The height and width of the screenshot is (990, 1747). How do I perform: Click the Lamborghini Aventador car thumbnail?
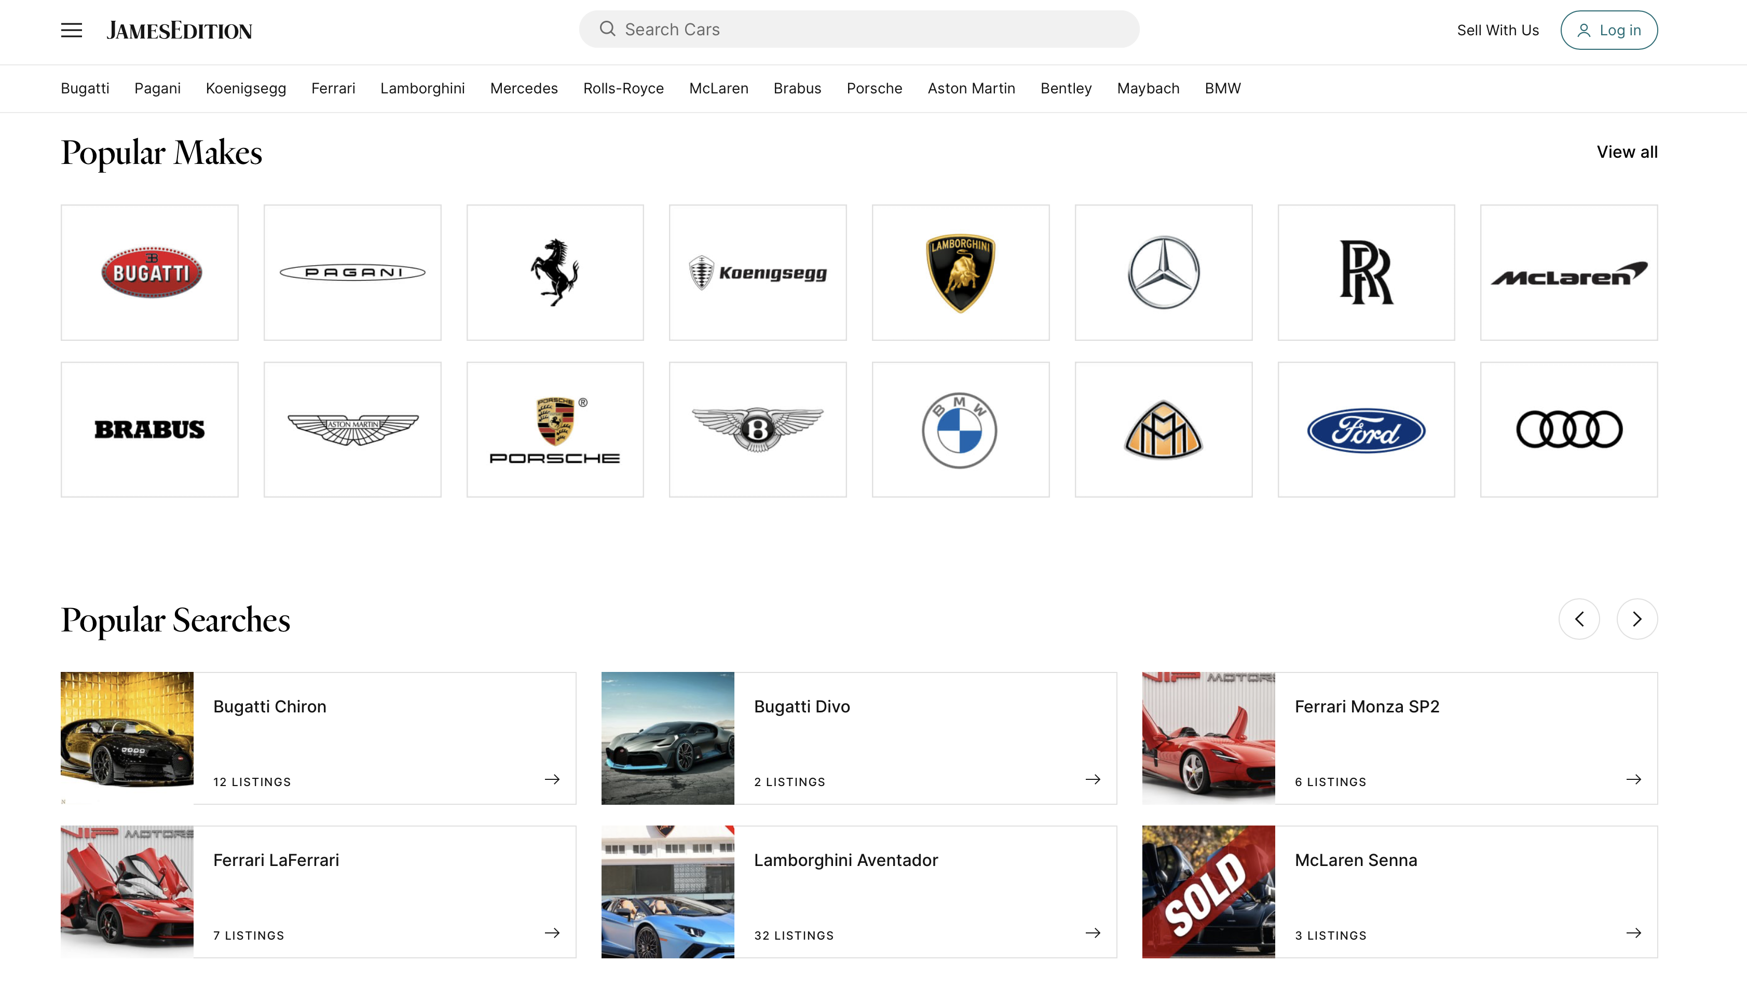tap(668, 892)
